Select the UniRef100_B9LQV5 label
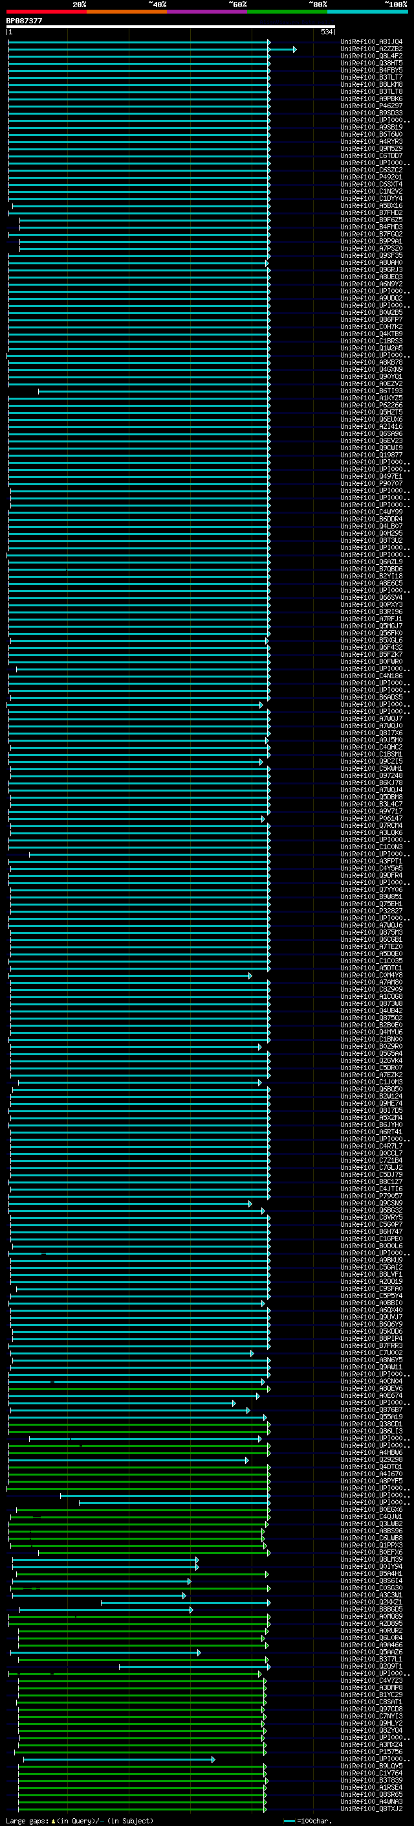 (x=371, y=1766)
